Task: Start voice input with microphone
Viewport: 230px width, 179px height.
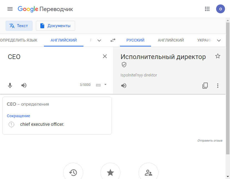Action: 10,85
